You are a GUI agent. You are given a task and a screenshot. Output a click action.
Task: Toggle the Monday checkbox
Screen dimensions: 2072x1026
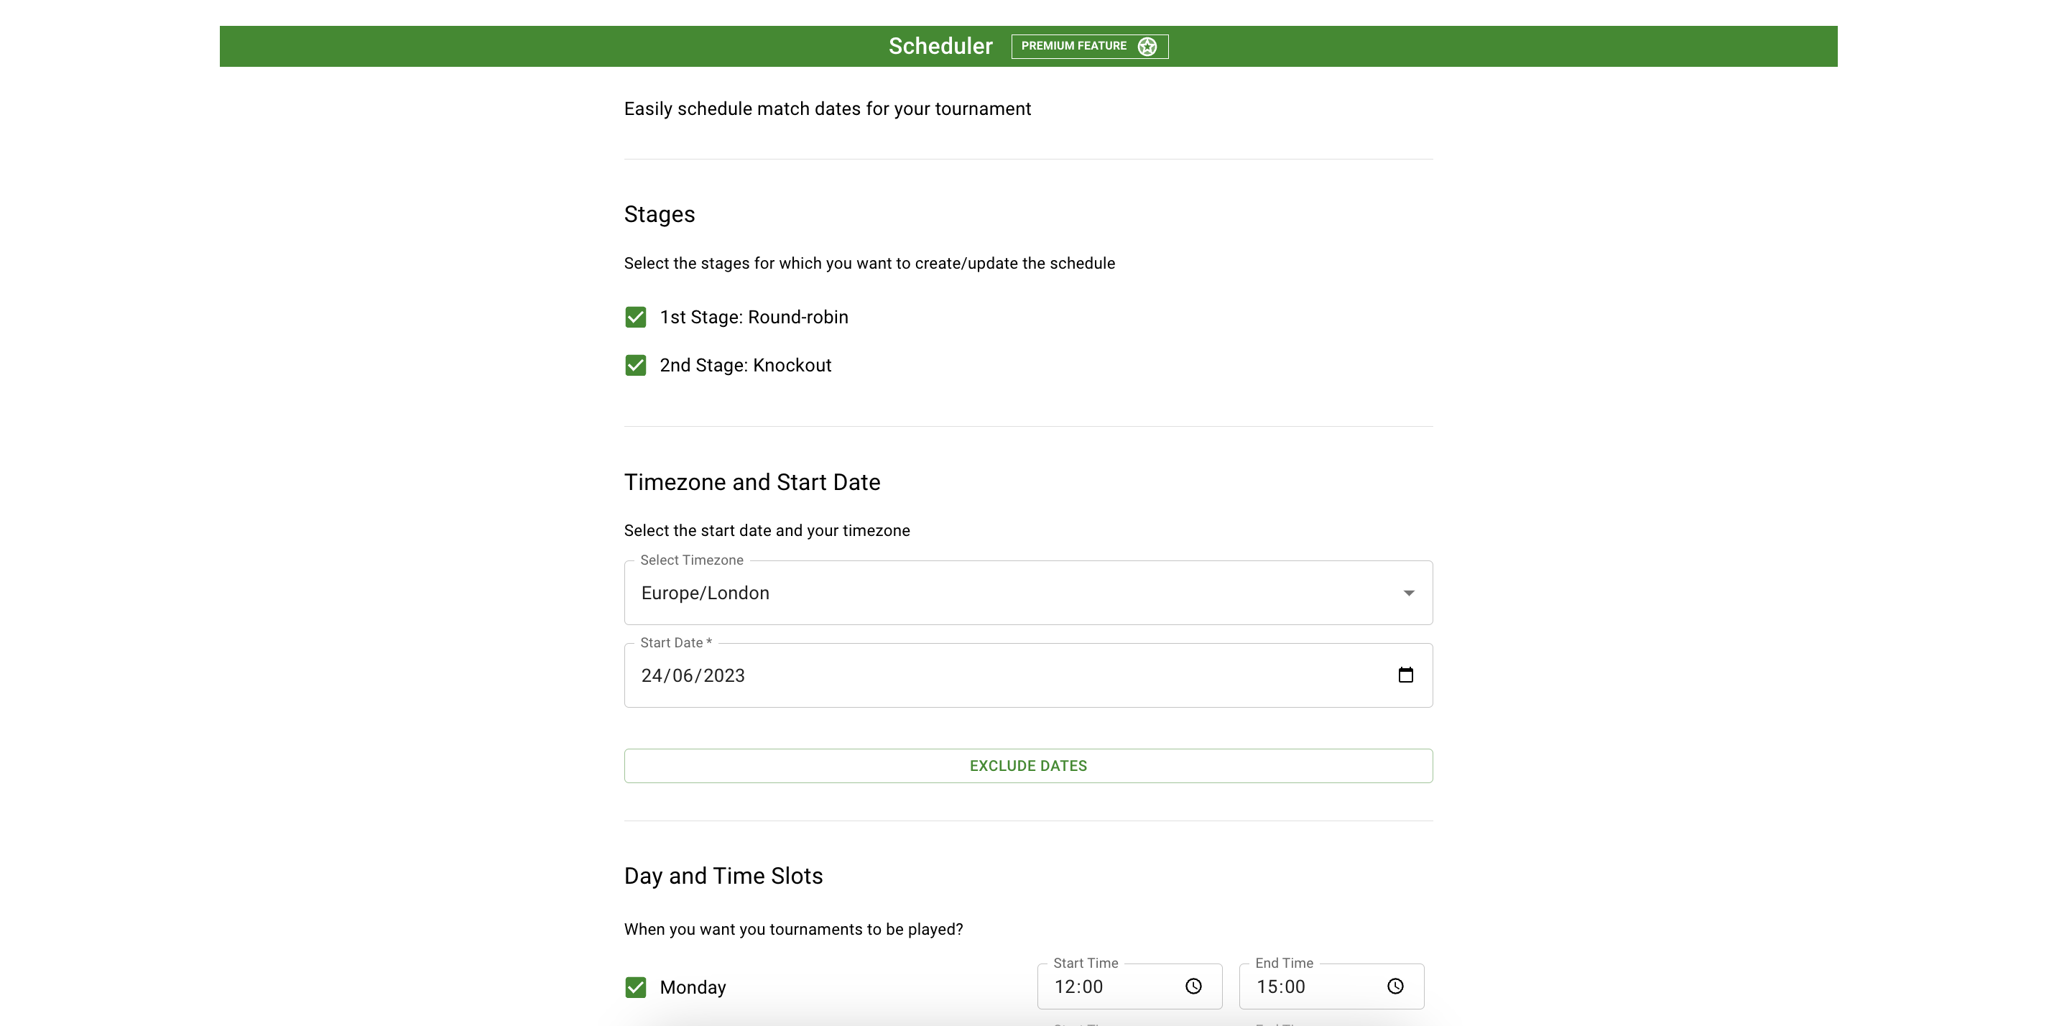point(635,987)
